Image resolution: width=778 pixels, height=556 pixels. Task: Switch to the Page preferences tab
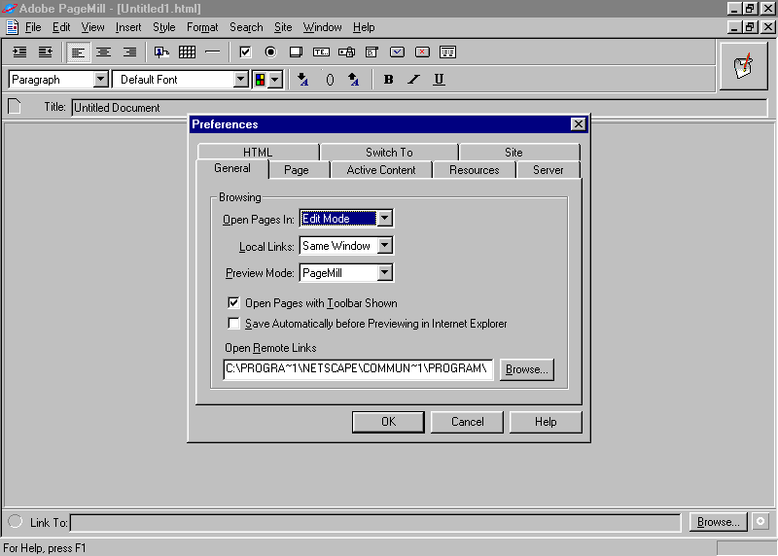[297, 170]
